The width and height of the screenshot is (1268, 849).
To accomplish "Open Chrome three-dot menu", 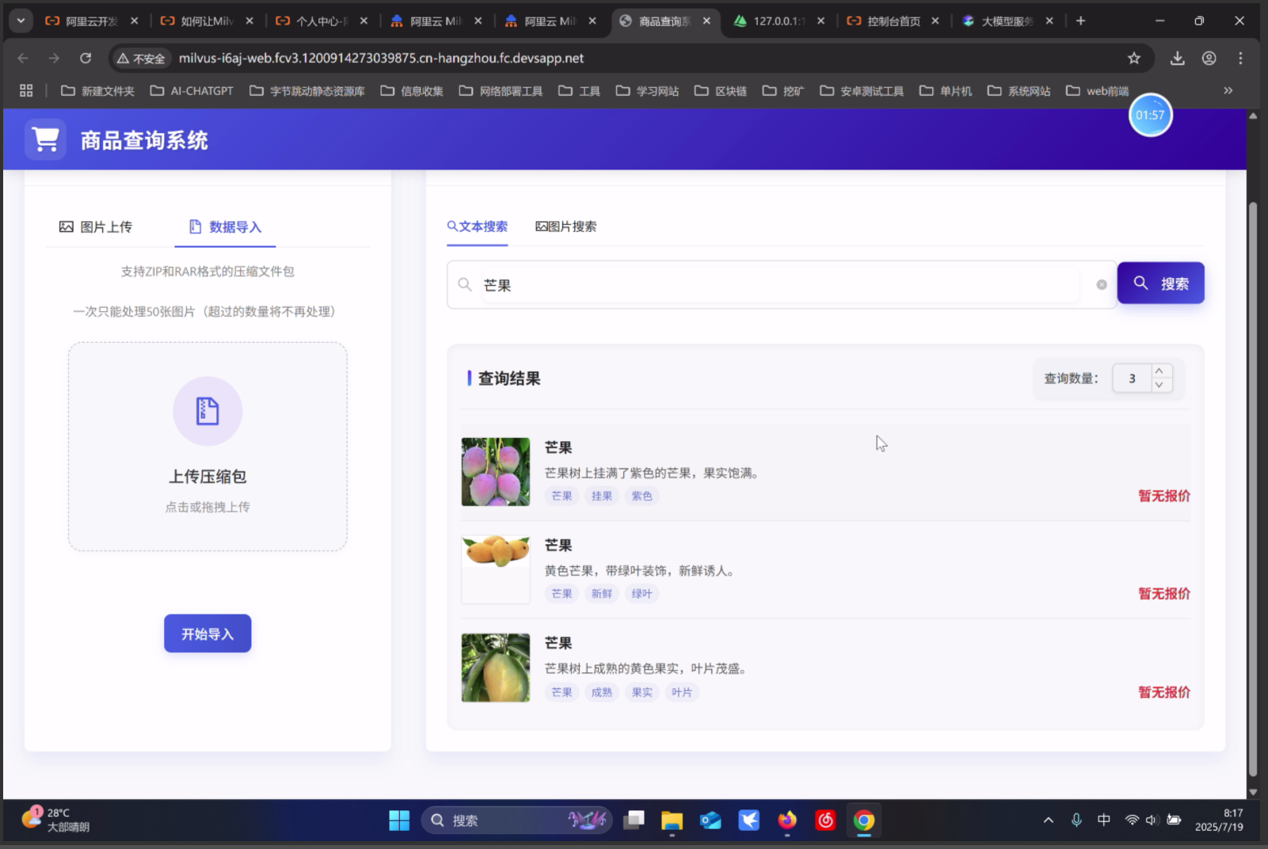I will tap(1240, 58).
